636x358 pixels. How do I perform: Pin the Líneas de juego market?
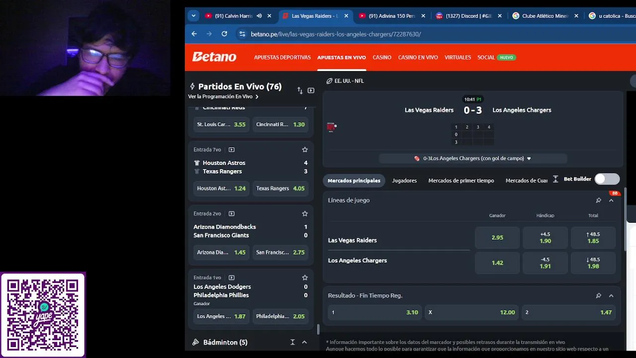point(598,200)
